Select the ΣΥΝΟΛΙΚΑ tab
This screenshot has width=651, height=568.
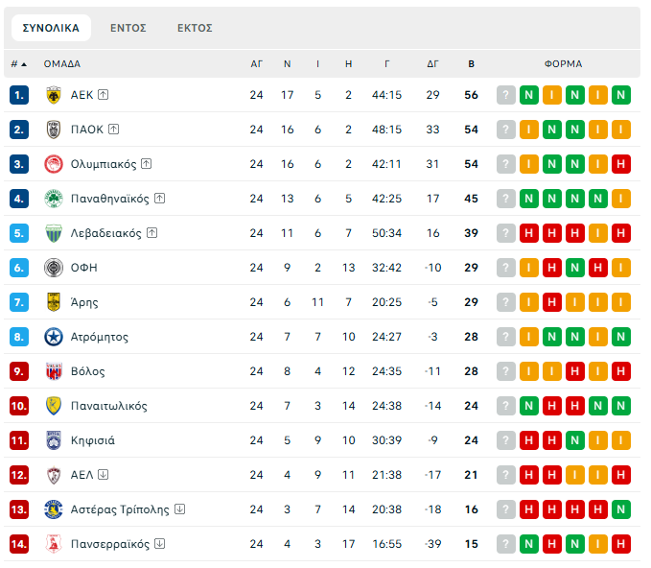[x=51, y=28]
